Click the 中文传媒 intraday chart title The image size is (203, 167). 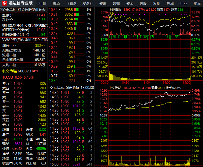[x=115, y=88]
